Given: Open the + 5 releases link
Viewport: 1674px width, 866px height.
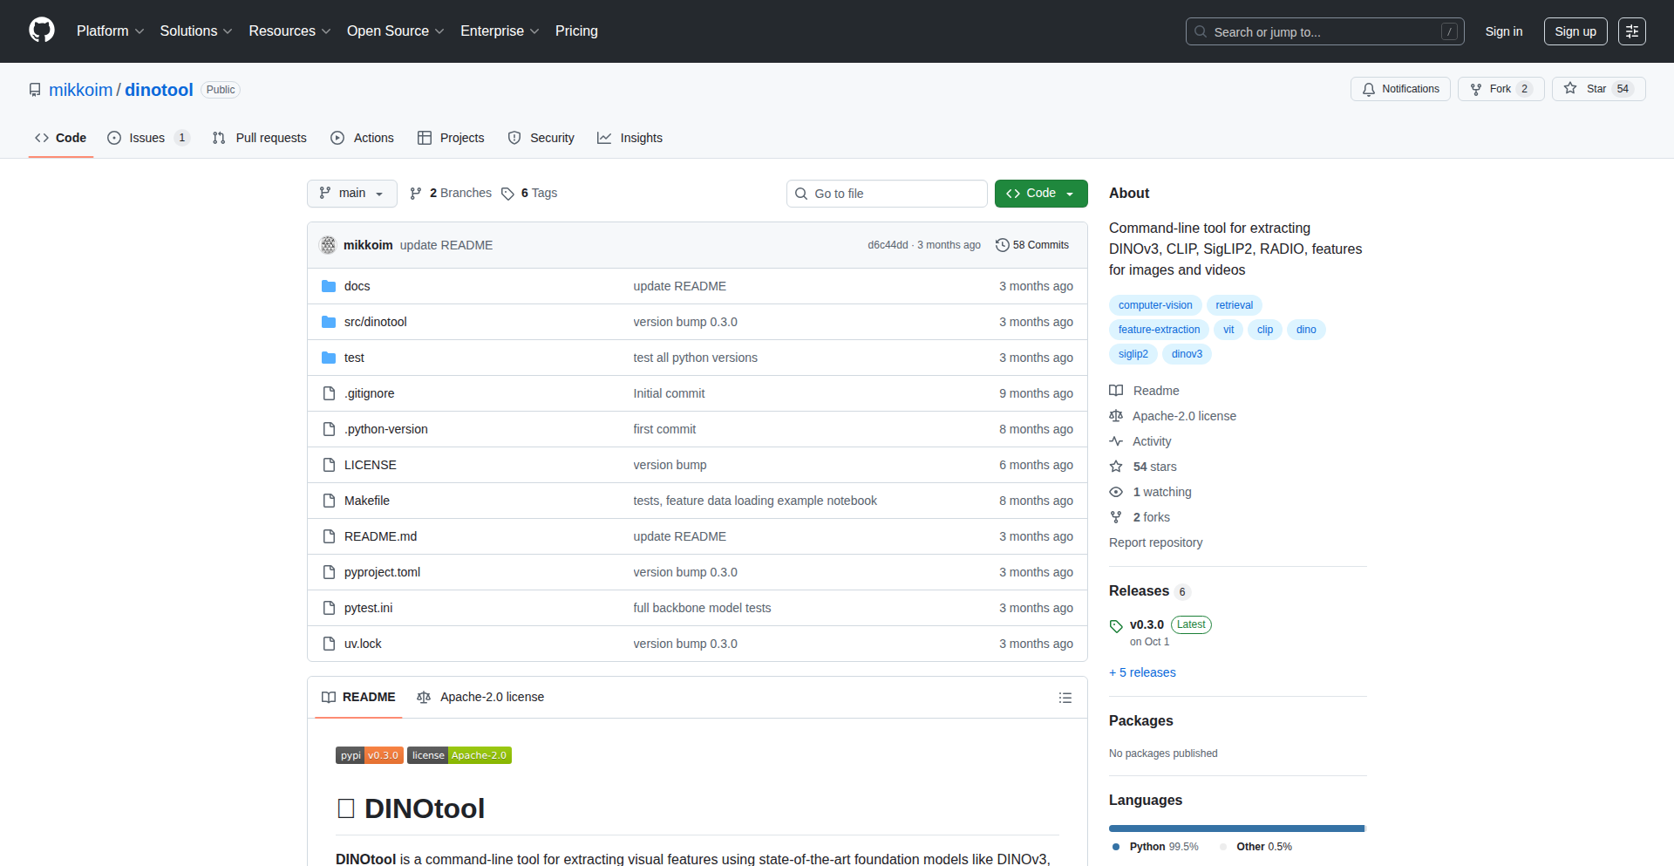Looking at the screenshot, I should click(x=1142, y=672).
